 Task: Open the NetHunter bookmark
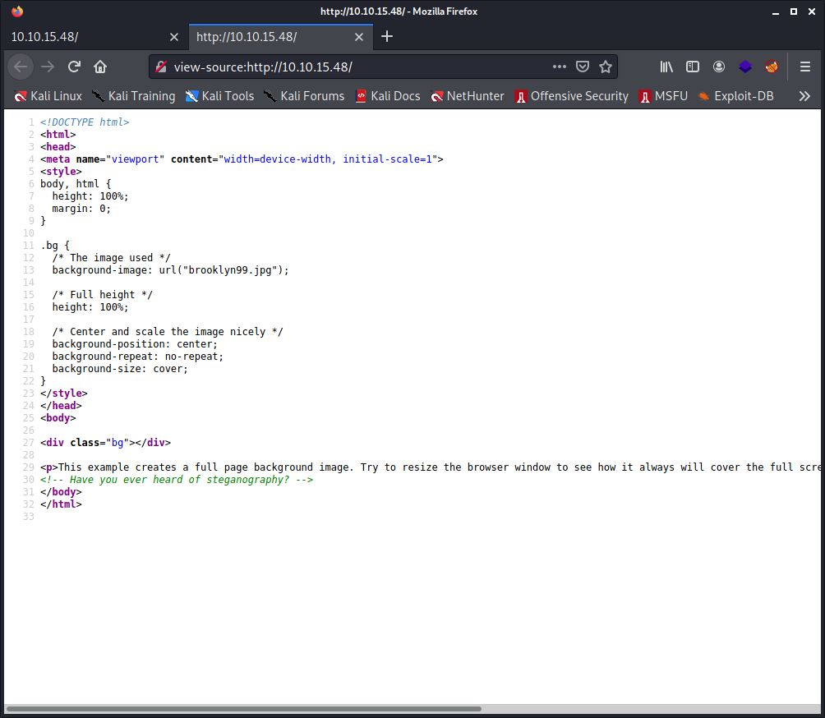tap(468, 96)
